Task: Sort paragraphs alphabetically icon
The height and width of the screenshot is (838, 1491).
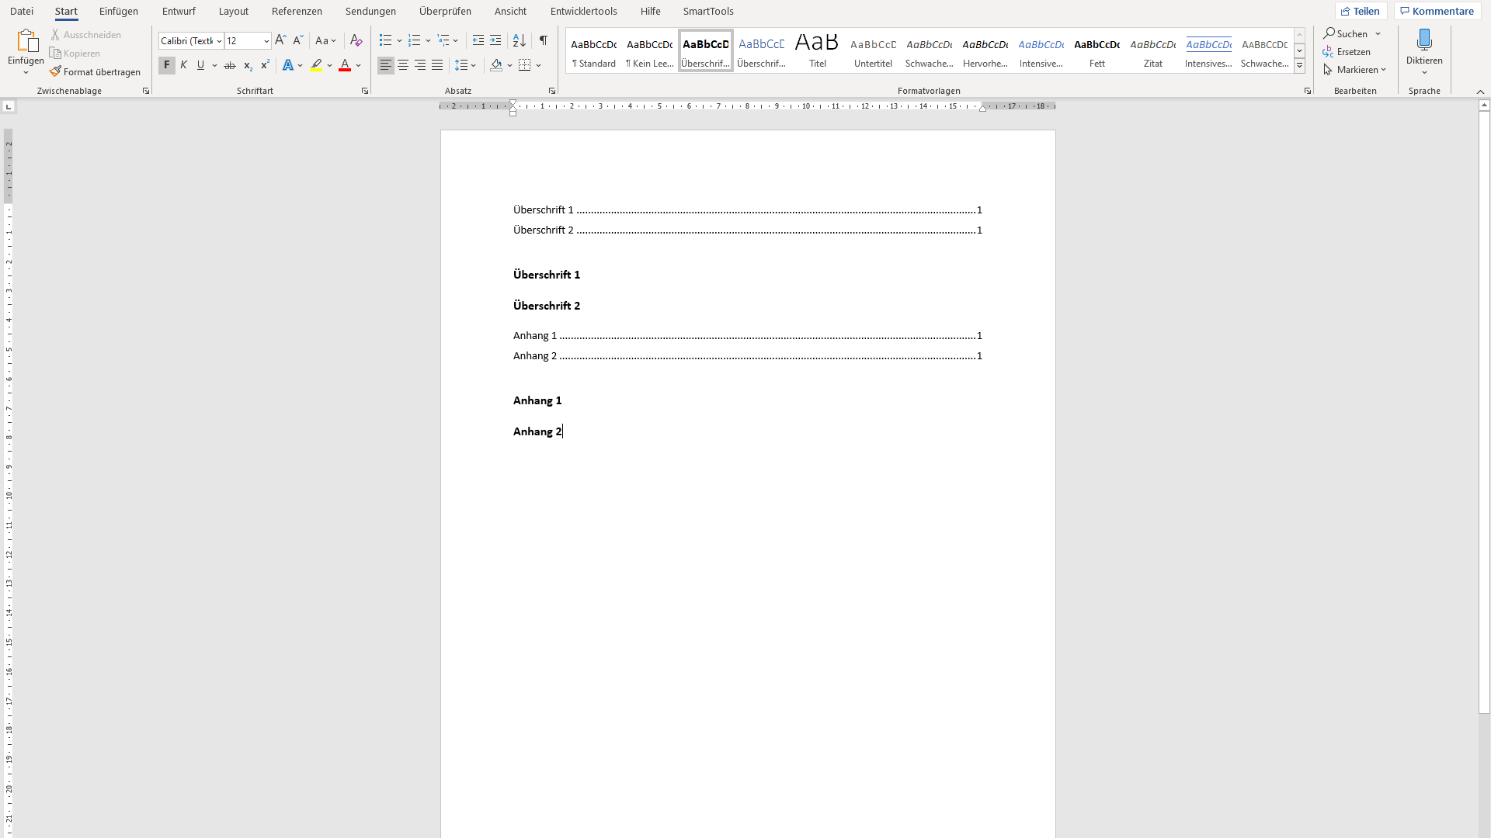Action: click(x=520, y=40)
